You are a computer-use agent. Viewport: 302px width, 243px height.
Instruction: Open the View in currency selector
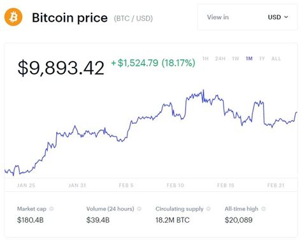pyautogui.click(x=247, y=17)
